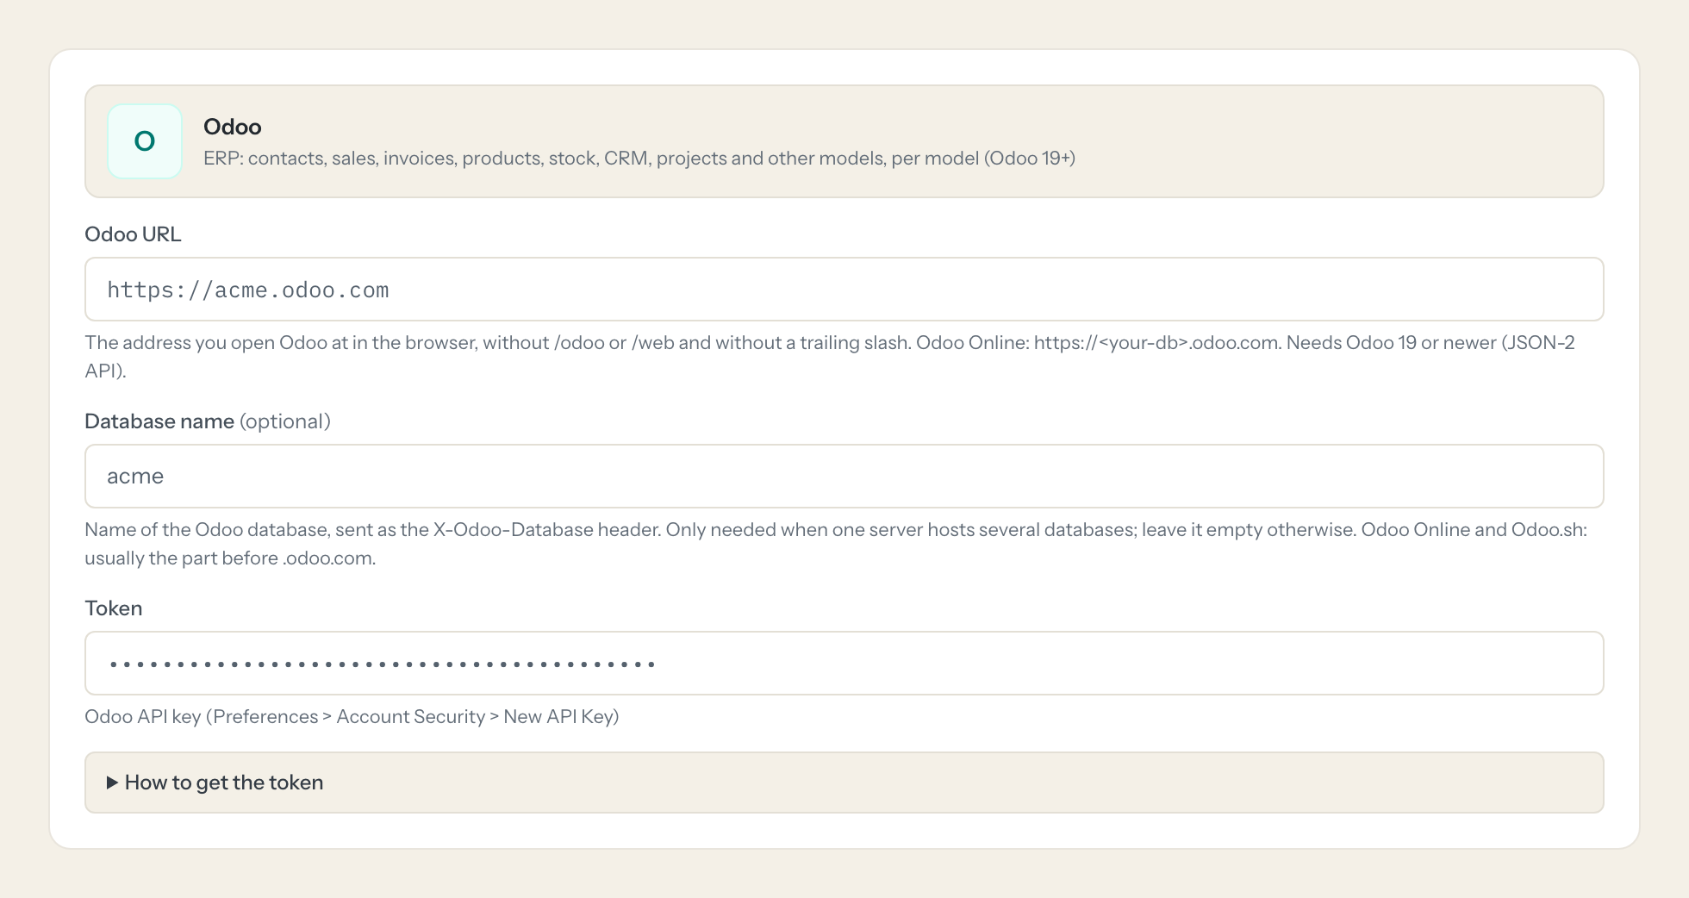Focus the Odoo URL input field
This screenshot has width=1689, height=898.
(x=844, y=290)
